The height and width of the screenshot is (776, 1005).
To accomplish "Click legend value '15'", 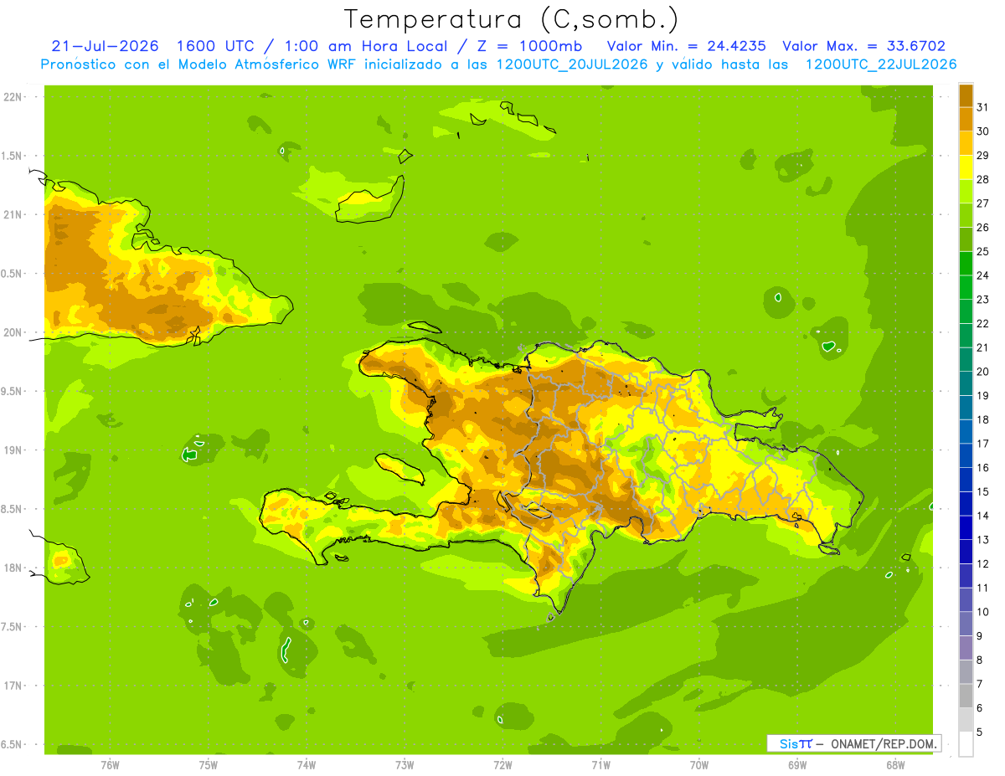I will coord(982,491).
